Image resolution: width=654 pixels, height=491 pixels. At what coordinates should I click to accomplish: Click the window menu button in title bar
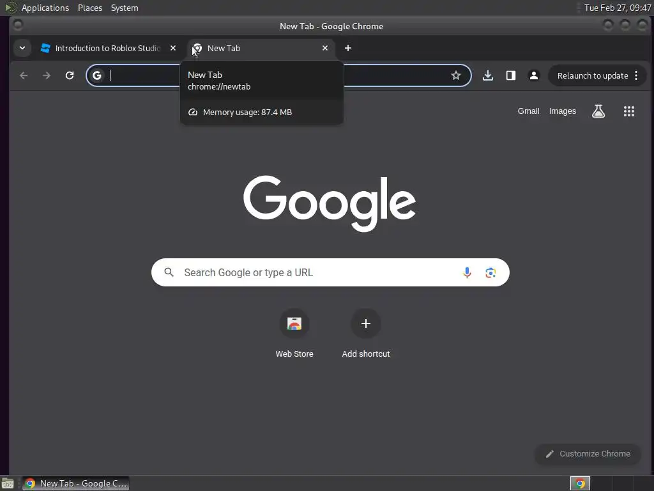[17, 26]
